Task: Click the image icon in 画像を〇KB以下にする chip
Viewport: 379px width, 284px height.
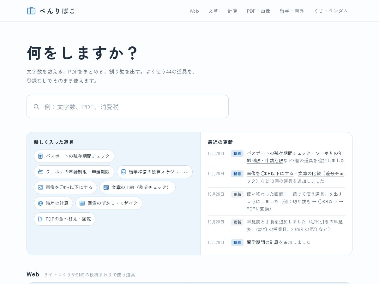Action: coord(40,187)
